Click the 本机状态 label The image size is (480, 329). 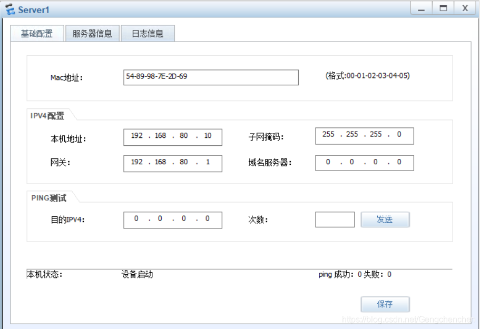coord(45,275)
